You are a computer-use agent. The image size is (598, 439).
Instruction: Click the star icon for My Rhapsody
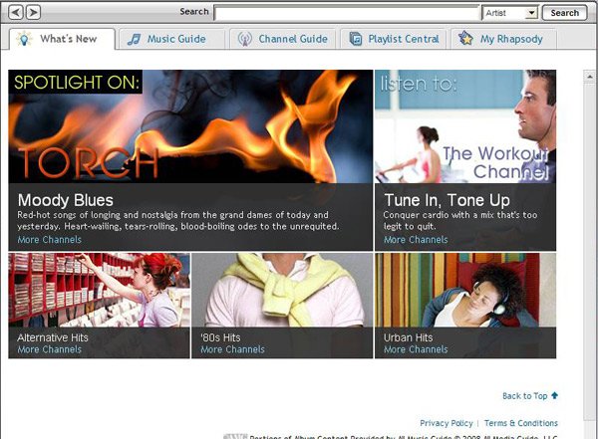(x=465, y=38)
